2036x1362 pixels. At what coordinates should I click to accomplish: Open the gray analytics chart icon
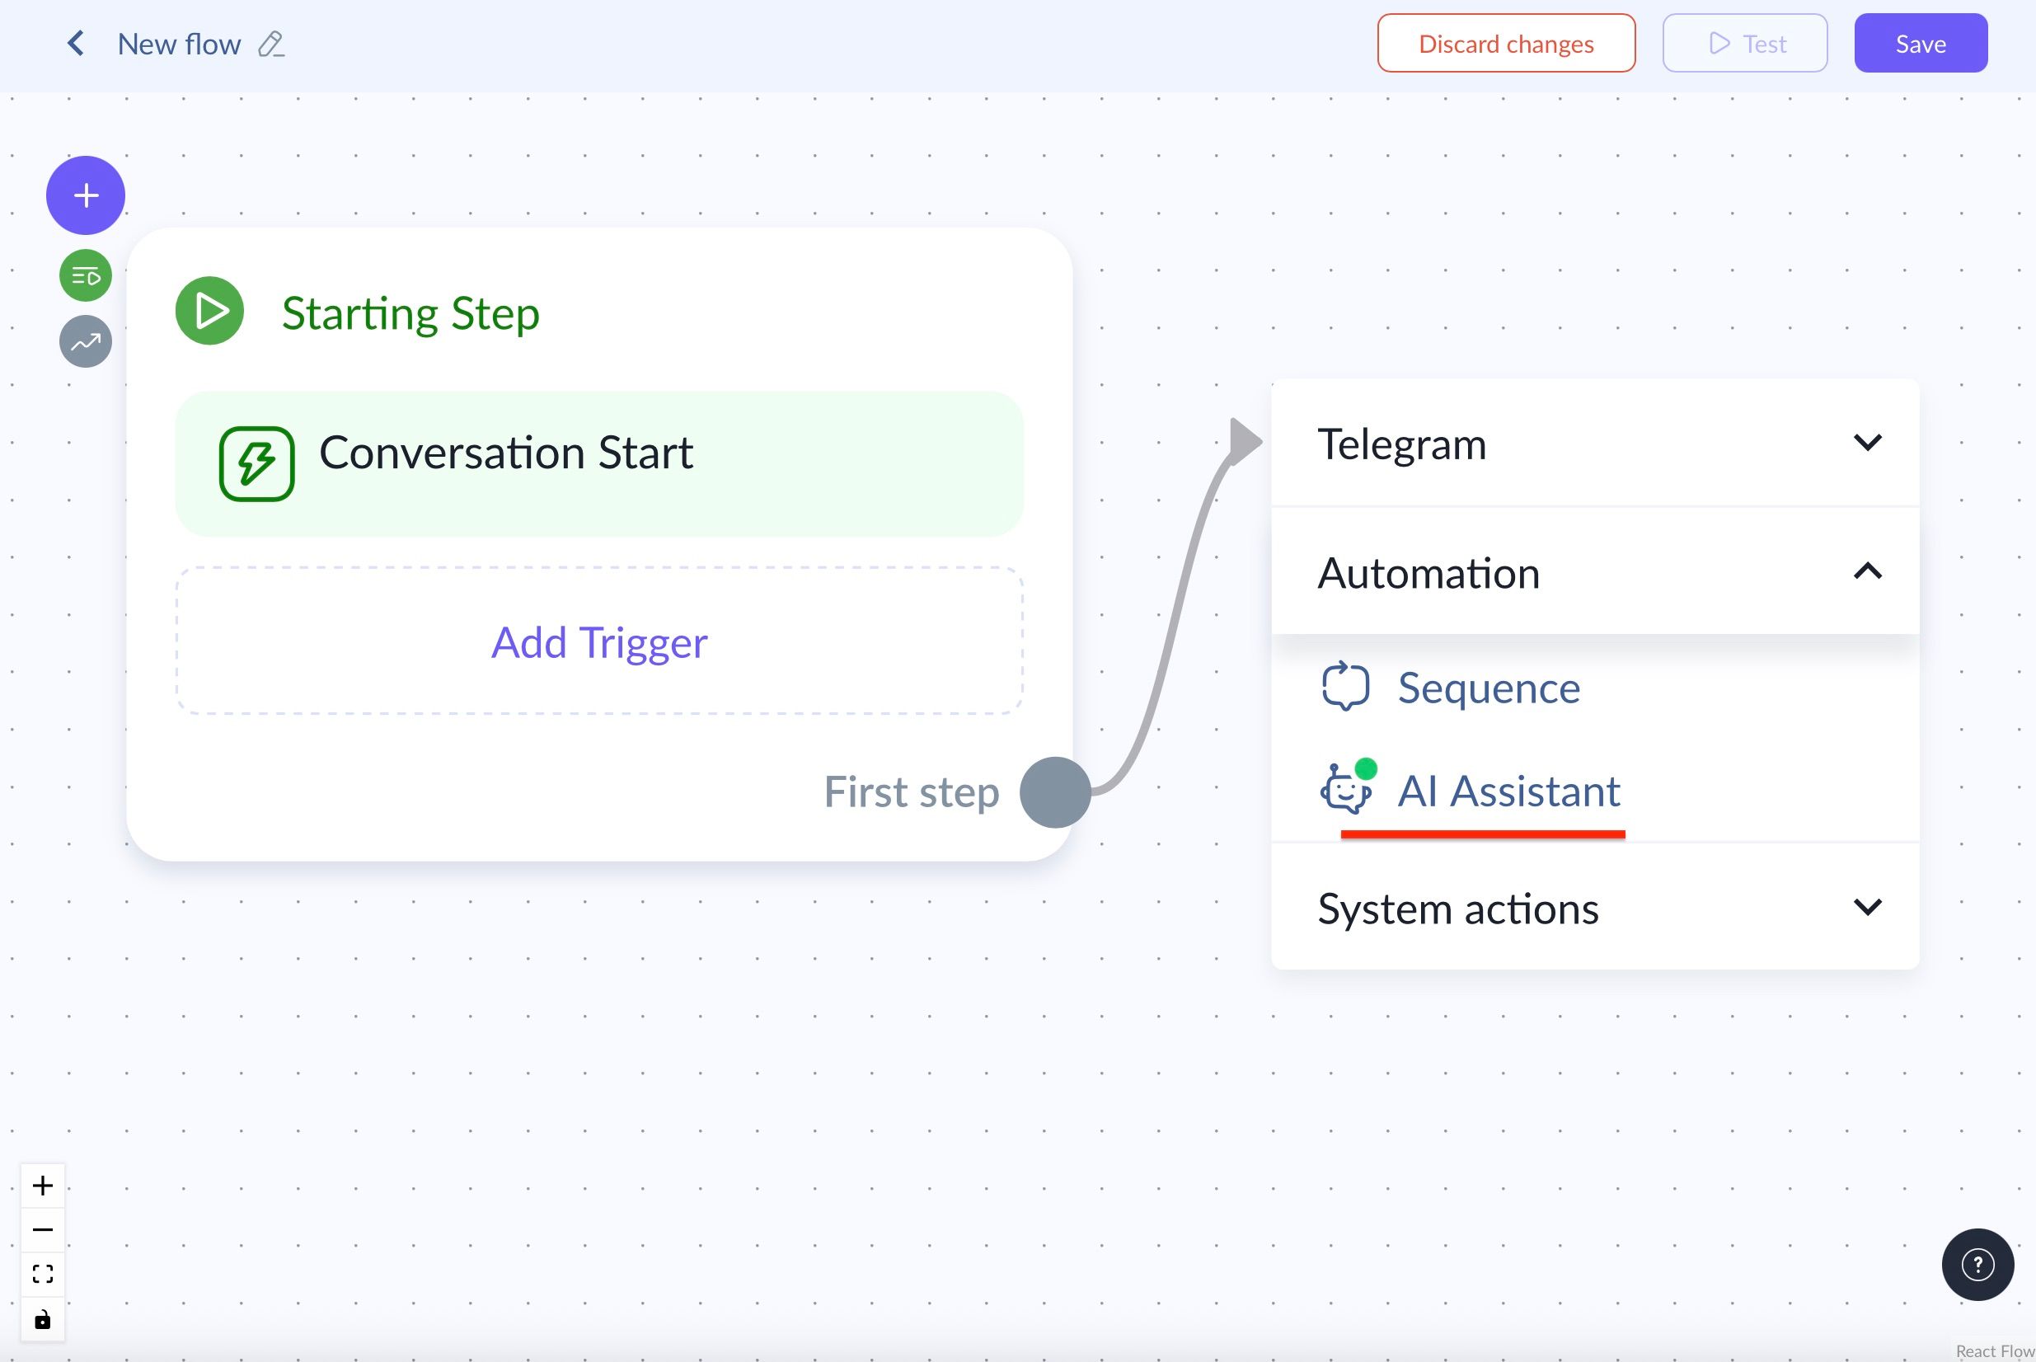(x=86, y=342)
